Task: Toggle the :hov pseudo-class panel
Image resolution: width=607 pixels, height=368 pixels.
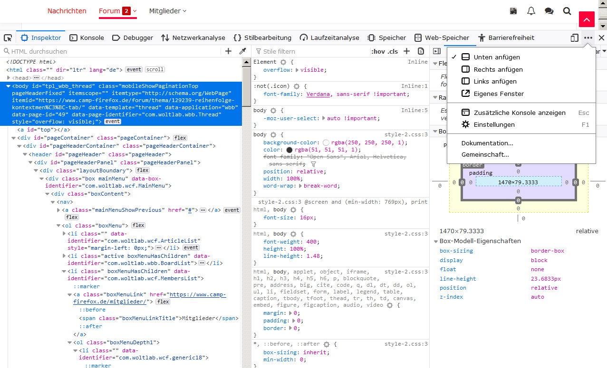Action: pos(377,51)
